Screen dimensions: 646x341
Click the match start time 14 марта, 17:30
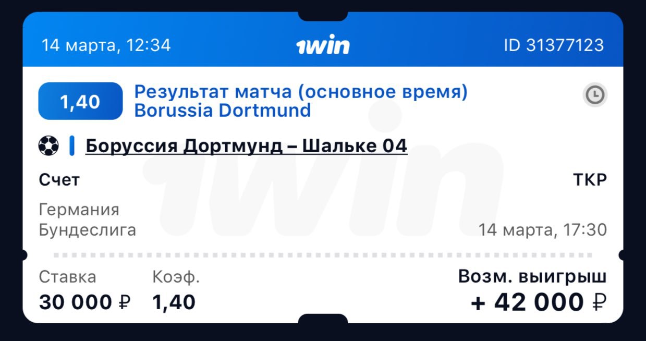(543, 230)
